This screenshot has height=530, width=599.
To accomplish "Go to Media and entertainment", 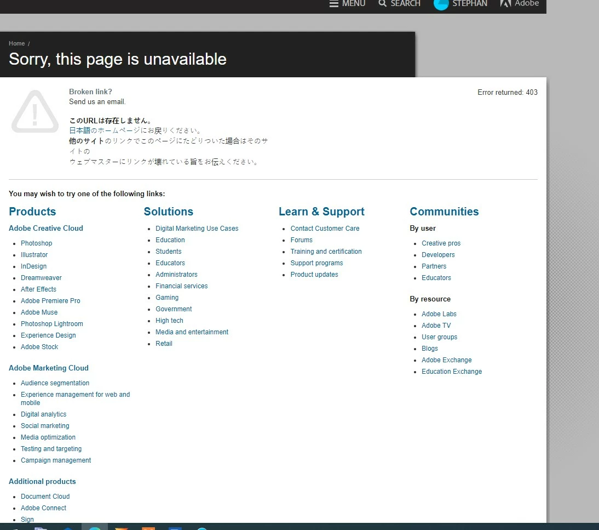I will pos(192,332).
